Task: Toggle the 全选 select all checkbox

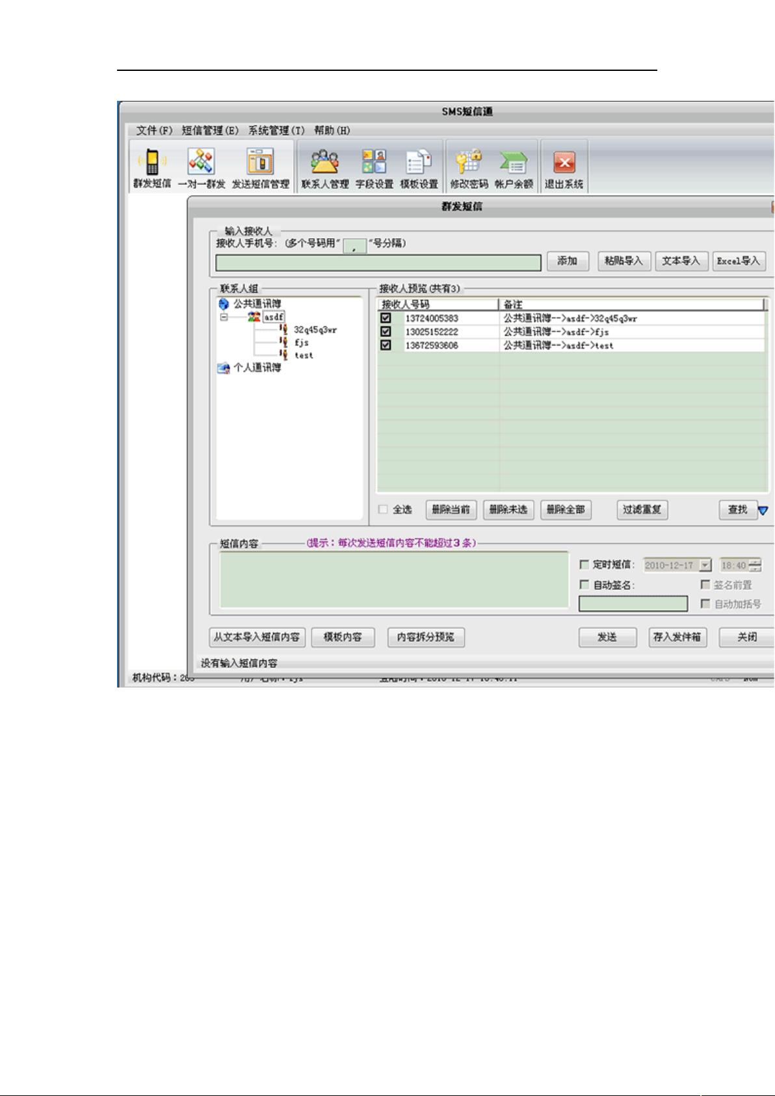Action: pos(383,509)
